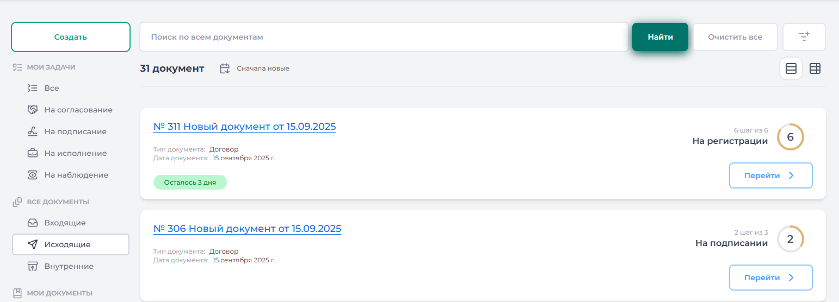Screen dimensions: 839x302
Task: Click step progress circle showing 6
Action: click(790, 137)
